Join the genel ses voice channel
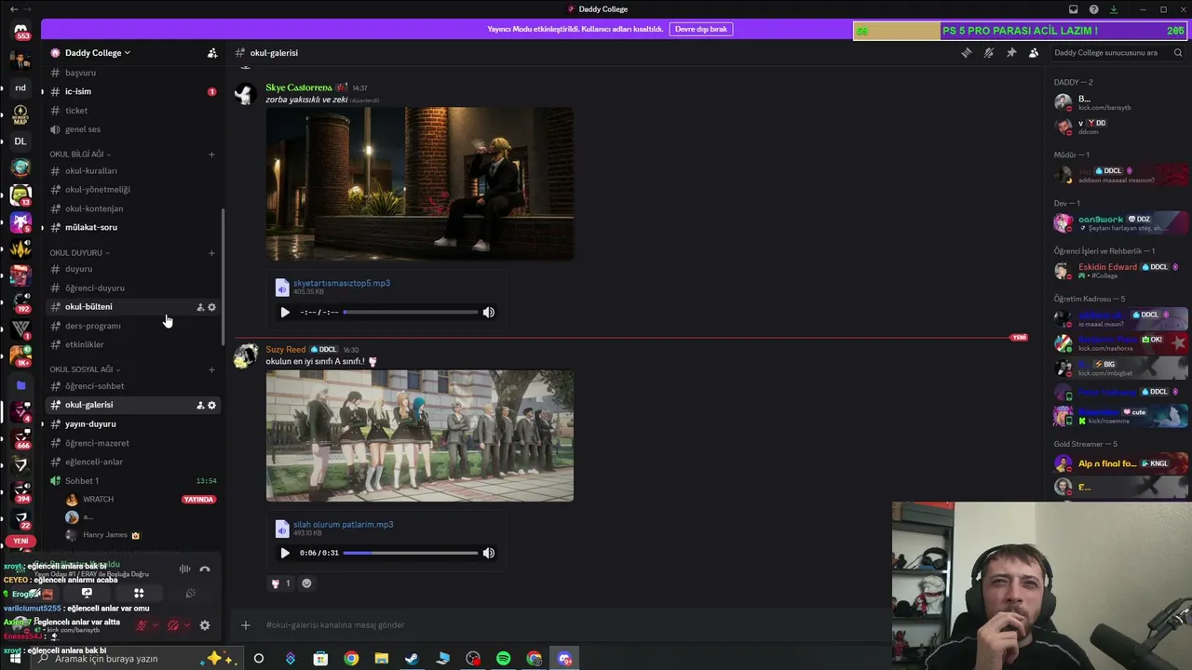 coord(132,129)
